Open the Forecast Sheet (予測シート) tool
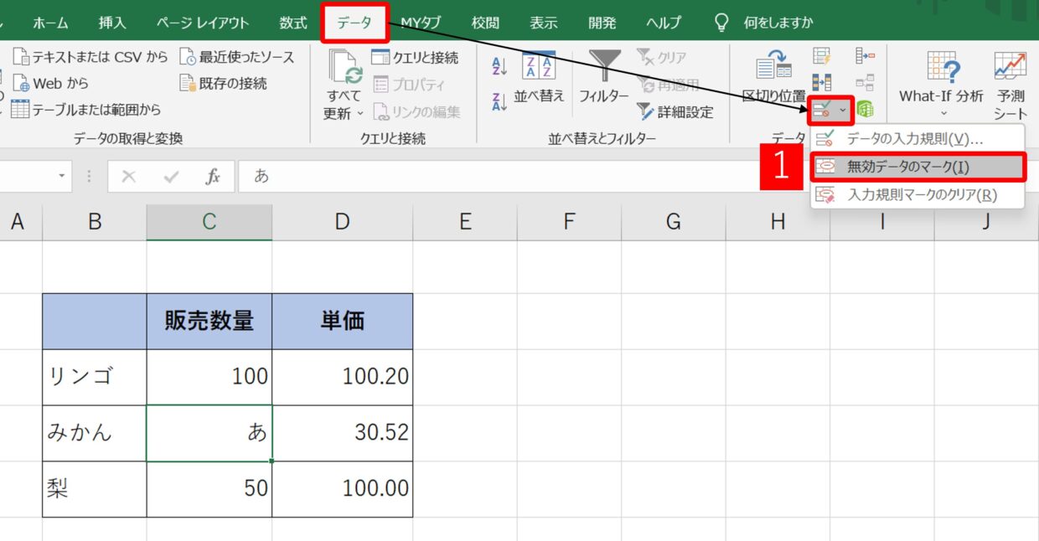Screen dimensions: 1039x541 click(x=1011, y=84)
